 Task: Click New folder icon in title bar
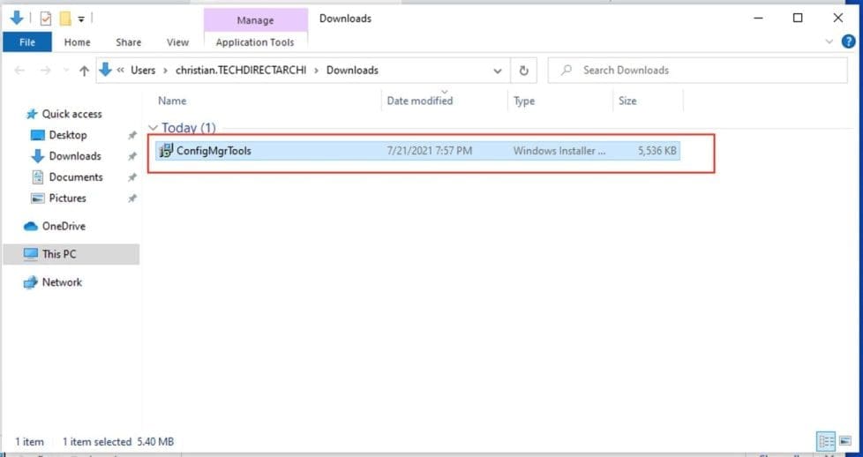pos(64,18)
